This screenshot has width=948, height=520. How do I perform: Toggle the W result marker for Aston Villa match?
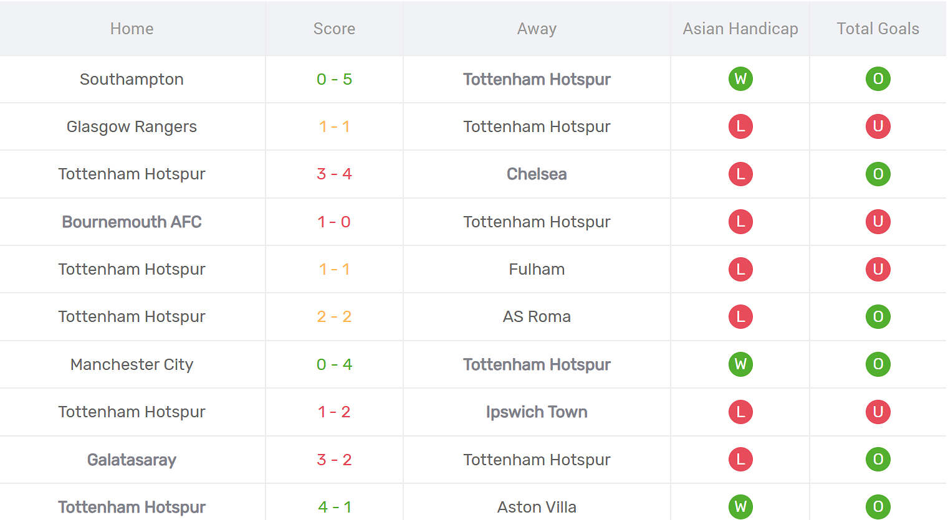tap(740, 506)
